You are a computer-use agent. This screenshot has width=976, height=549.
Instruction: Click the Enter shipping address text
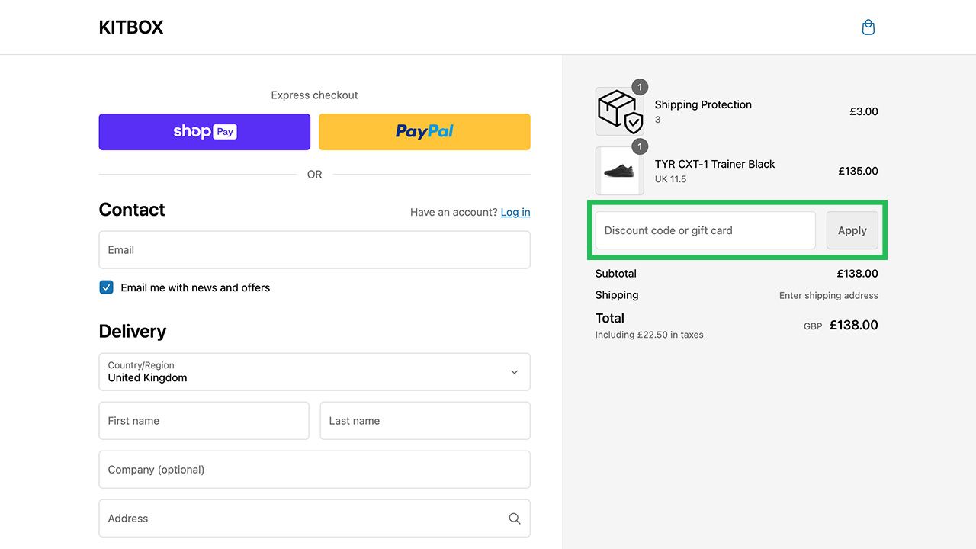click(x=829, y=296)
